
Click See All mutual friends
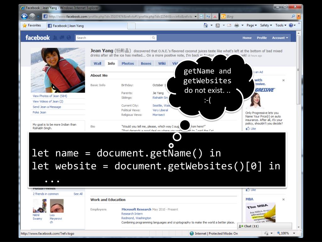pos(78,194)
